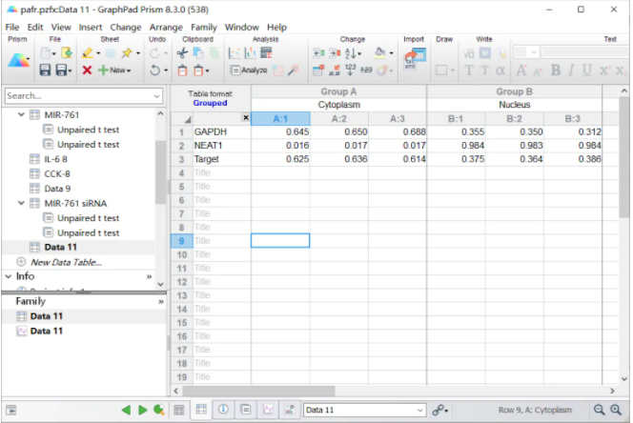Expand the Family panel double chevron
Screen dimensions: 633x423
[x=161, y=301]
